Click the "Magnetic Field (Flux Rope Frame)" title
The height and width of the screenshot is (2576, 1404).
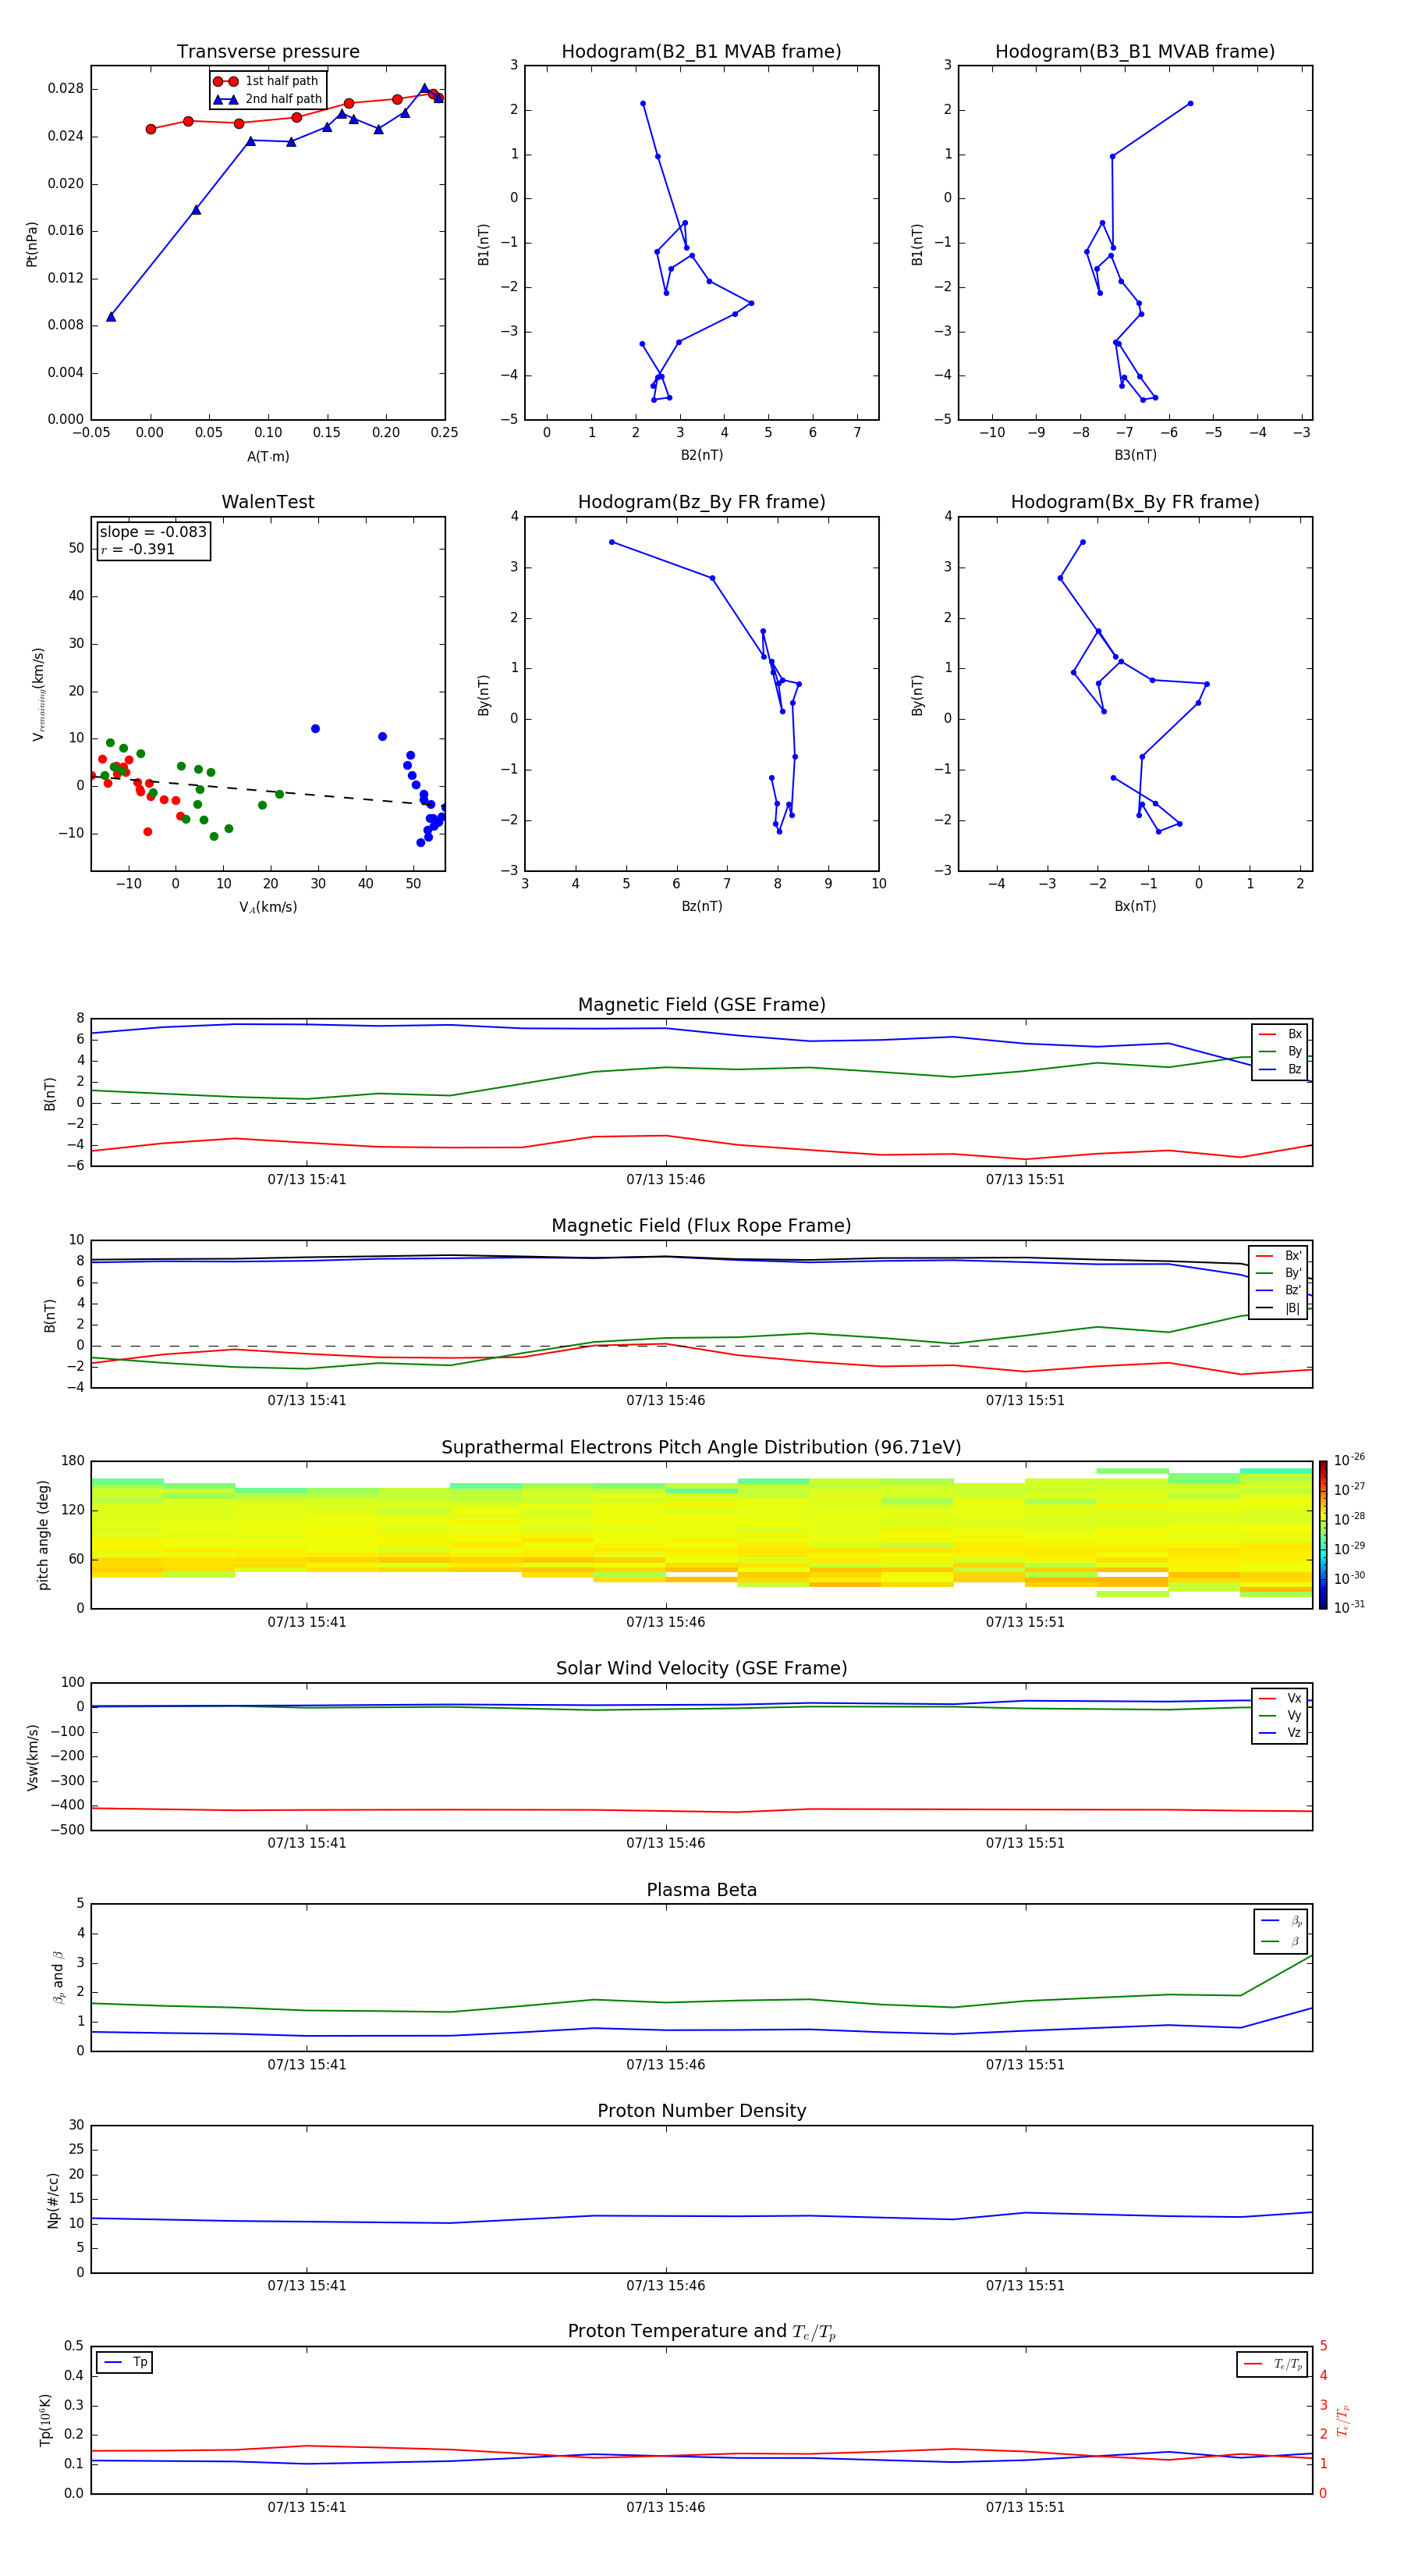pyautogui.click(x=701, y=1226)
